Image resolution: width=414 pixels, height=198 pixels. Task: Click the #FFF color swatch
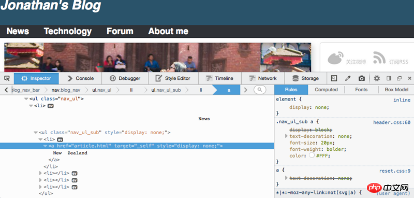(312, 155)
